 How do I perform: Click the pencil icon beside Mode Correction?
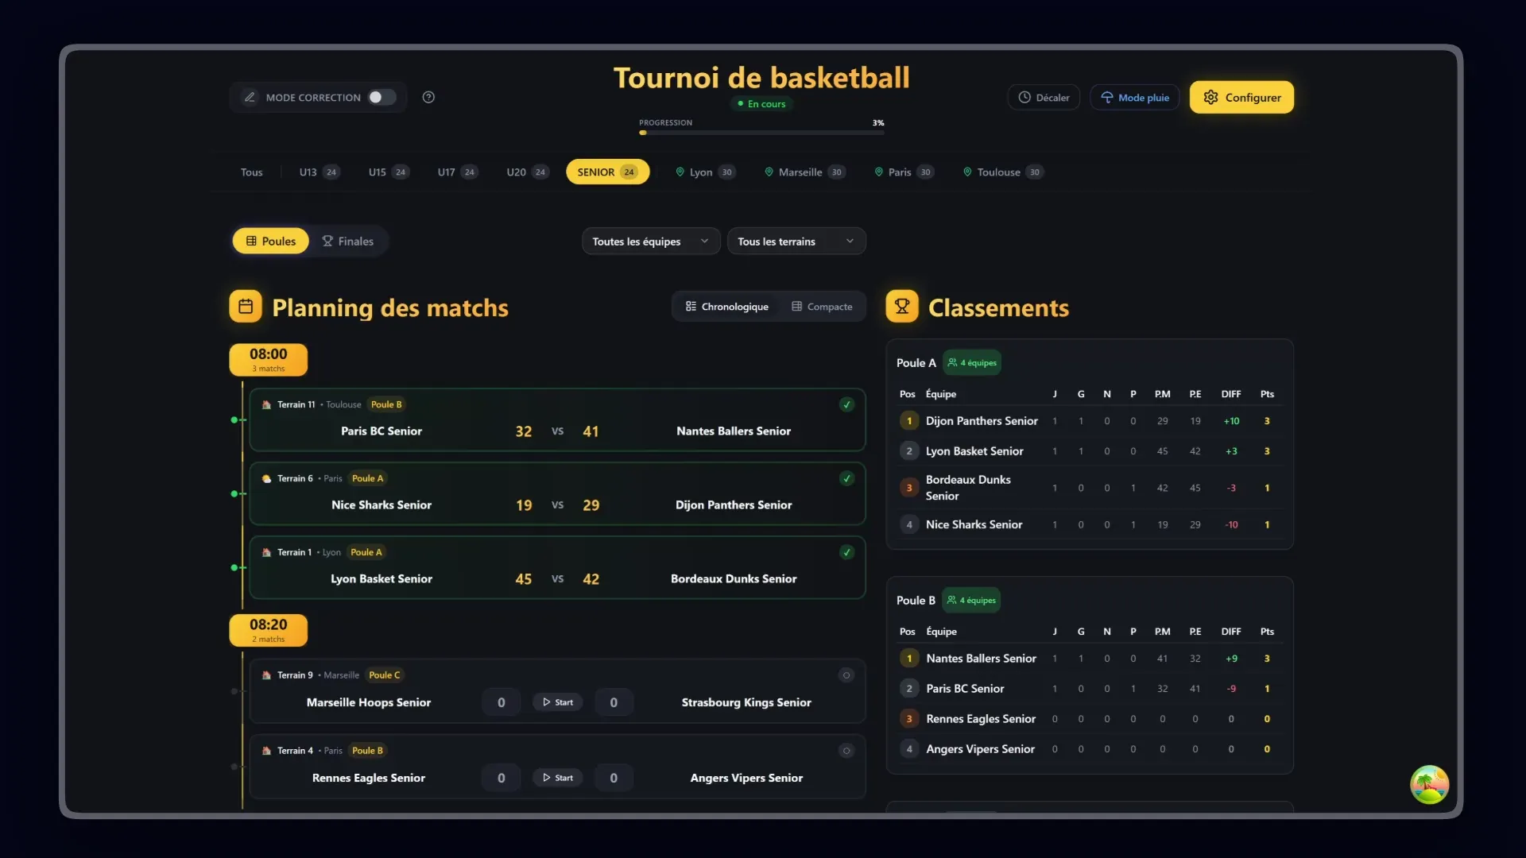(x=250, y=97)
